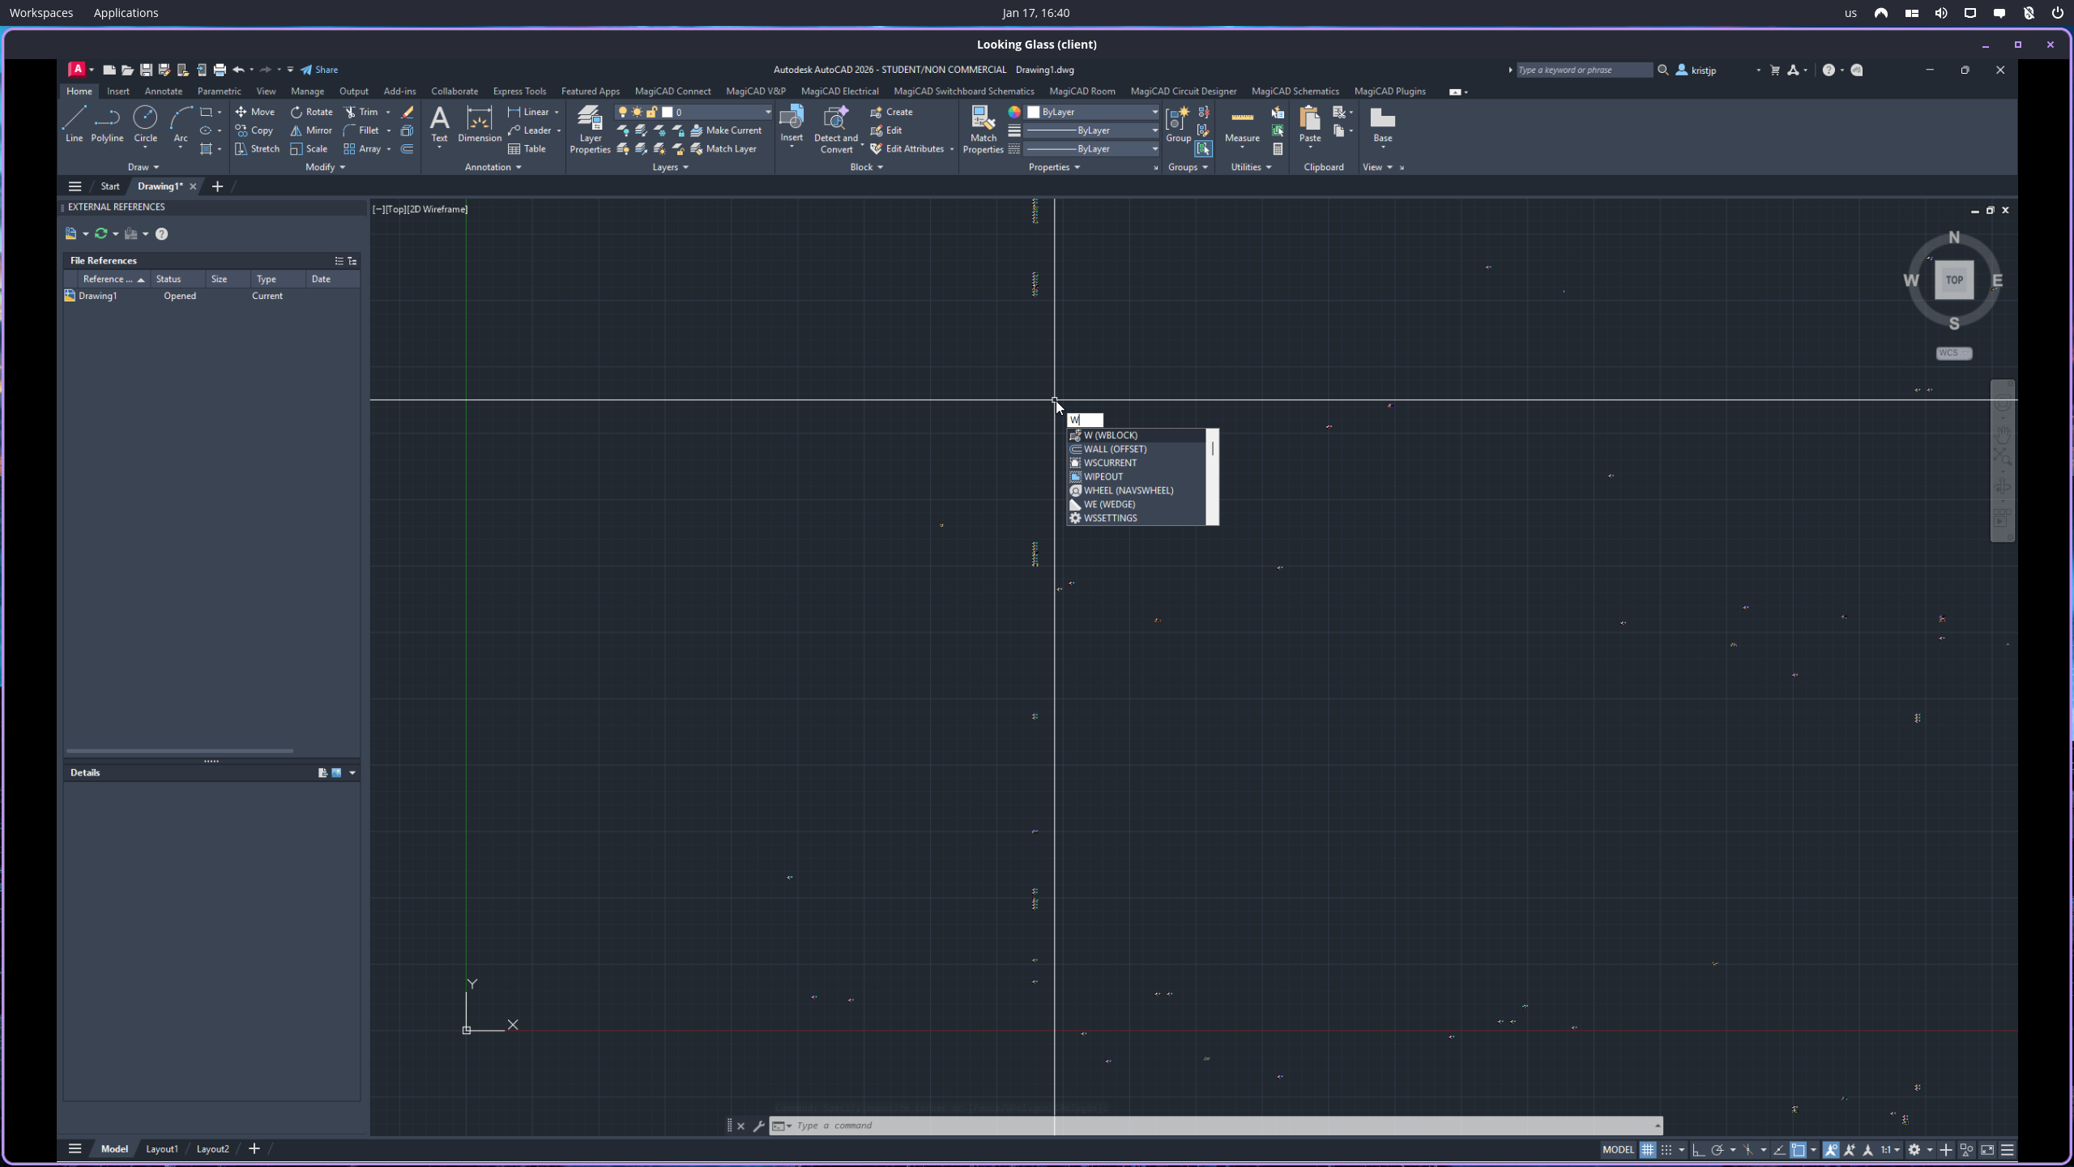Click the Mirror tool
This screenshot has width=2074, height=1167.
tap(311, 130)
